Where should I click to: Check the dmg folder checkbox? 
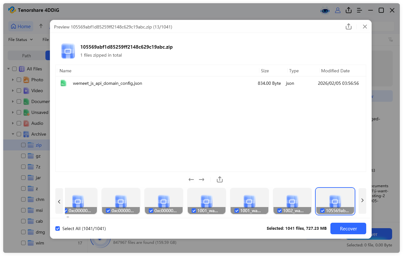23,232
